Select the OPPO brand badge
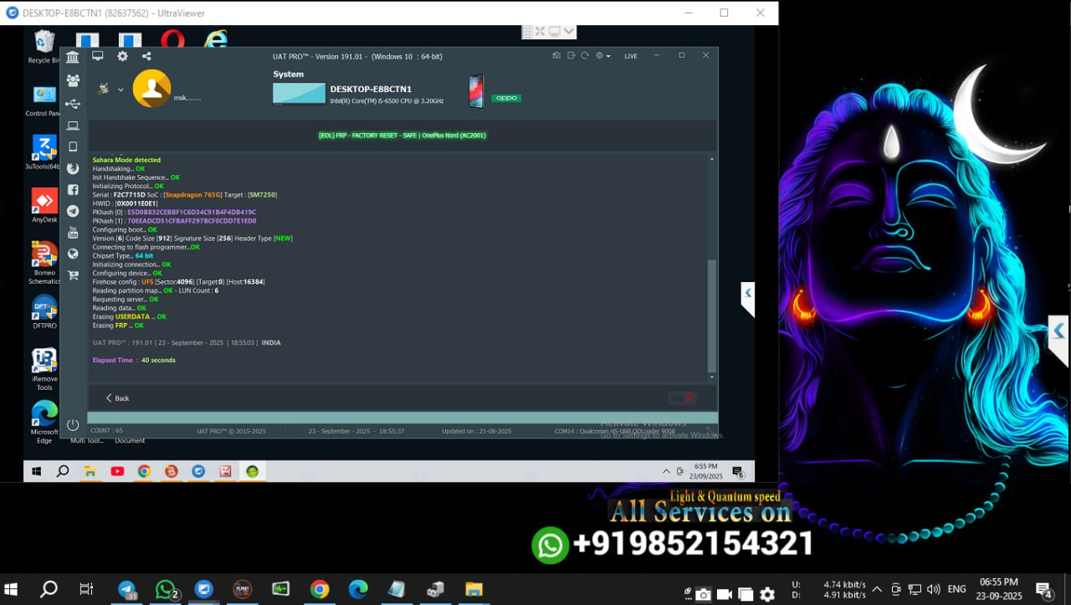Viewport: 1071px width, 605px height. [506, 98]
